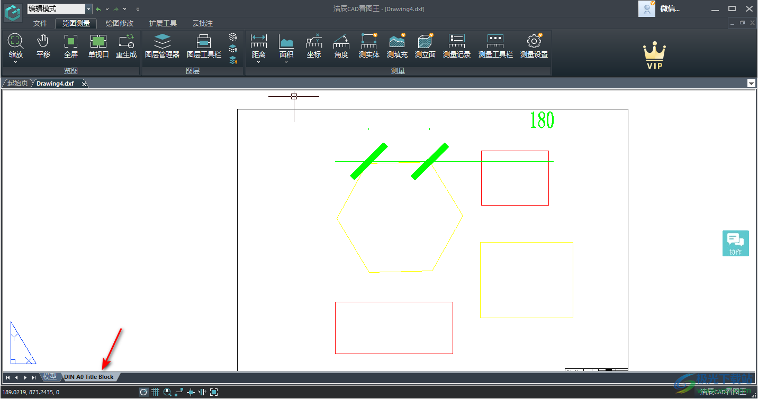Viewport: 758px width, 399px height.
Task: Close the Drawing4.dxf document tab
Action: tap(84, 84)
